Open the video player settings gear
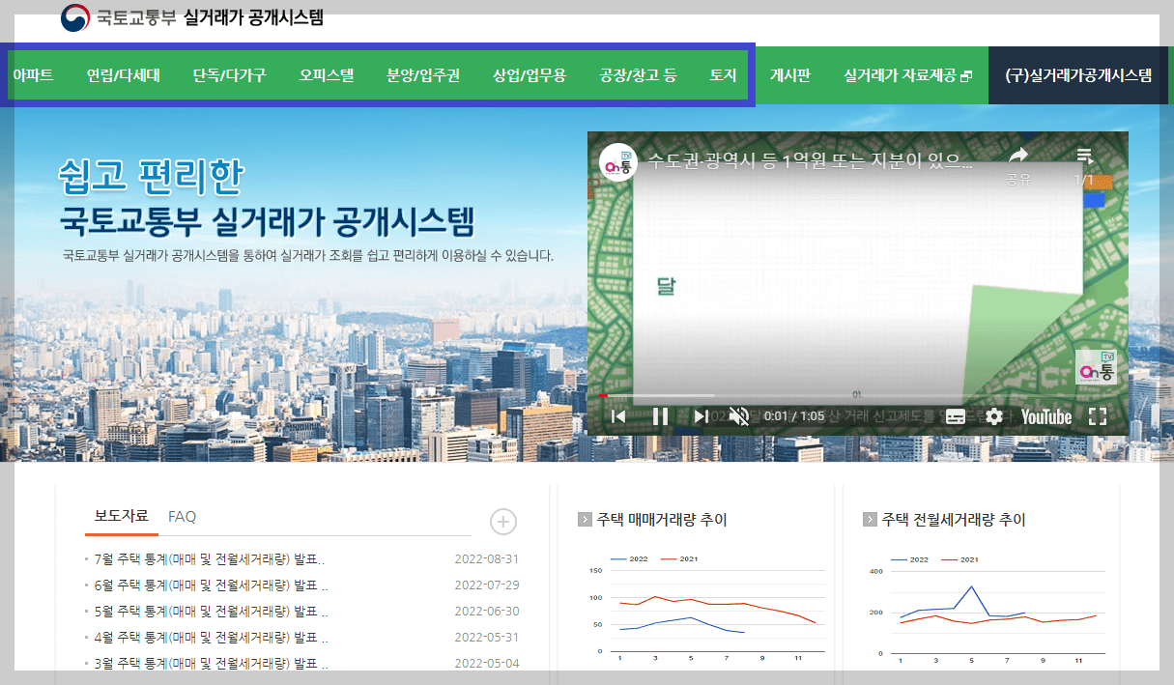This screenshot has height=685, width=1174. (994, 415)
